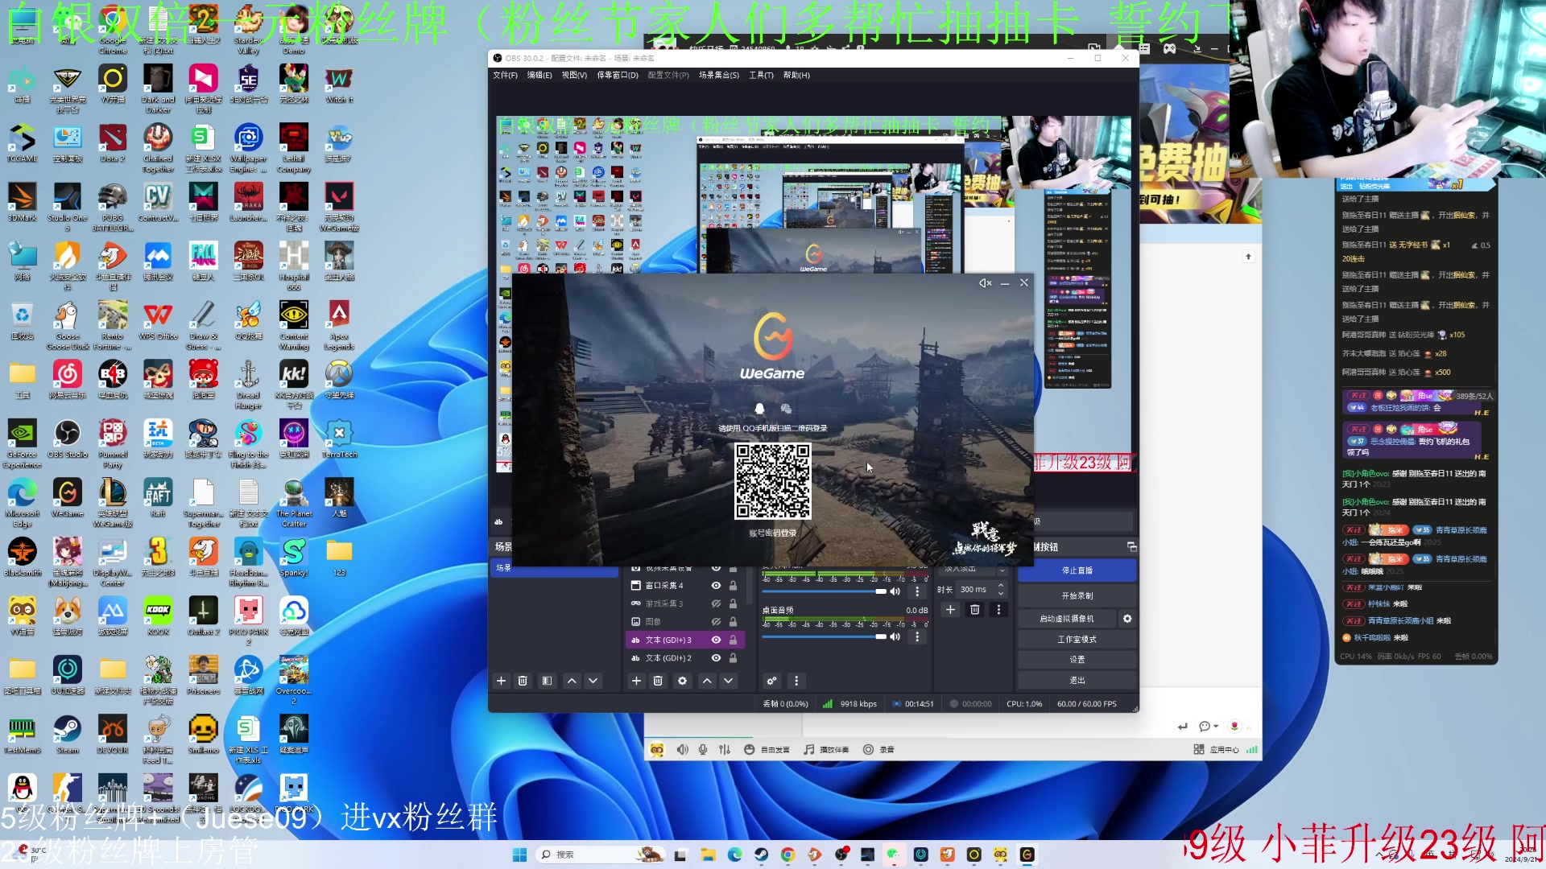Delete selected source with trash icon

point(658,681)
